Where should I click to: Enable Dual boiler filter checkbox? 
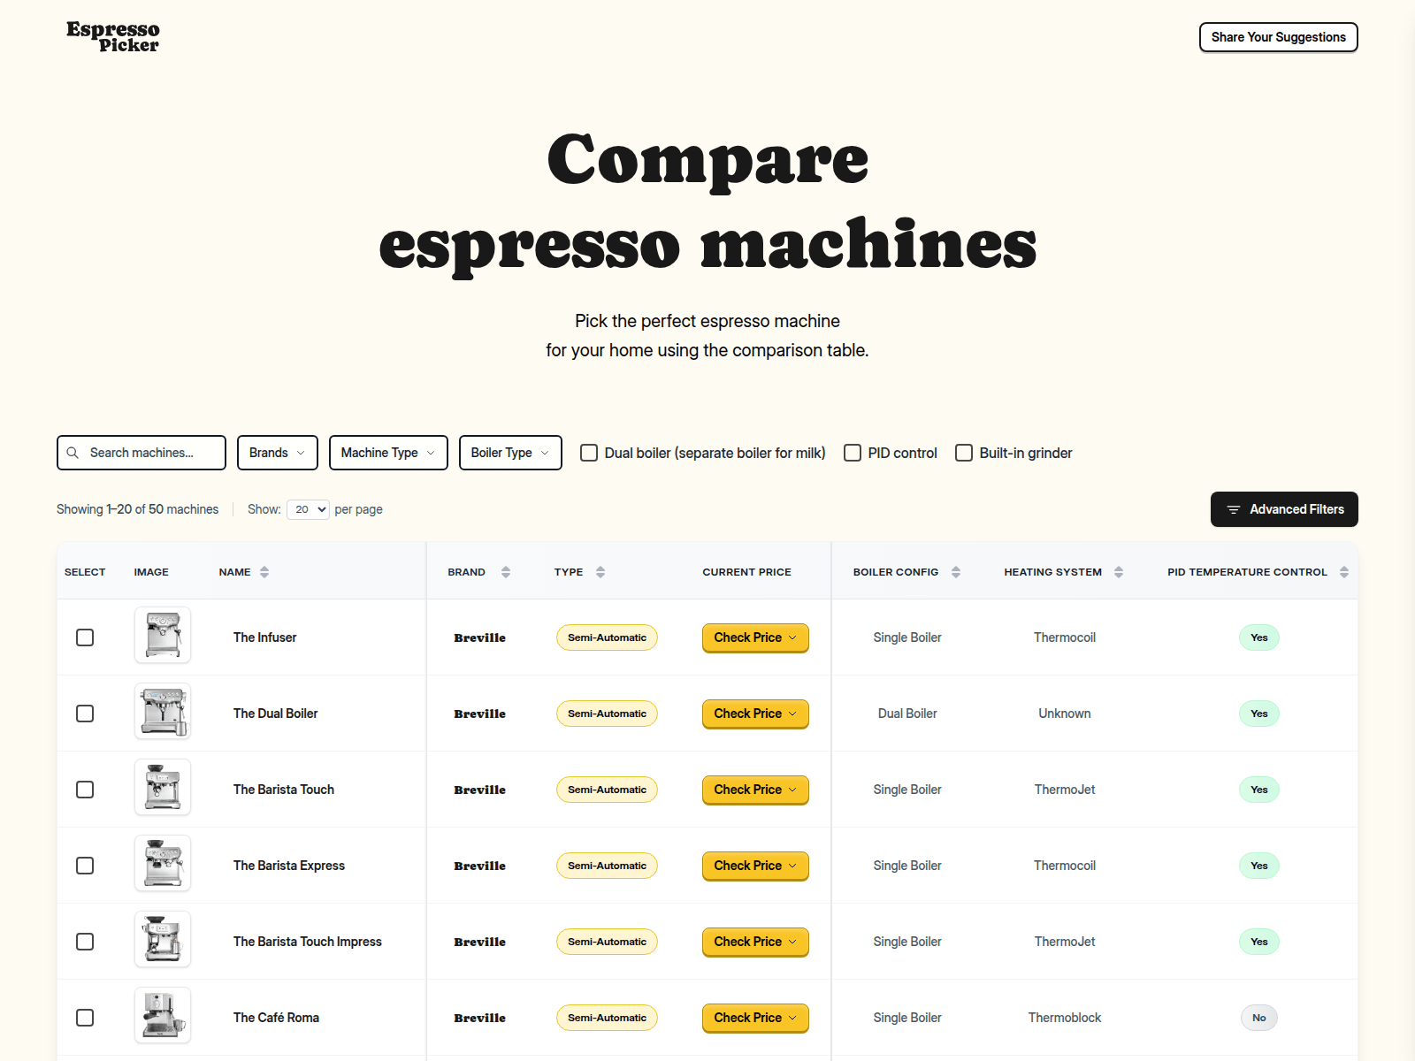point(589,453)
